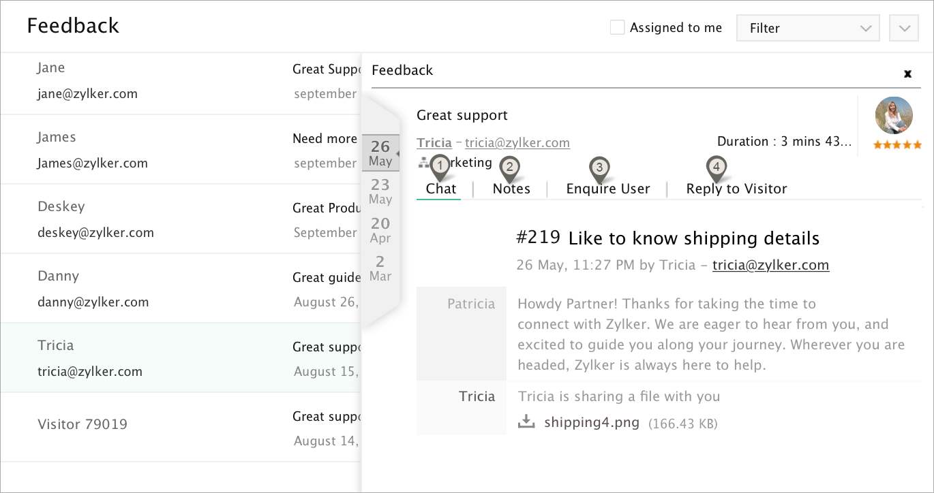Click the department icon beside Marketing
This screenshot has width=934, height=493.
423,162
